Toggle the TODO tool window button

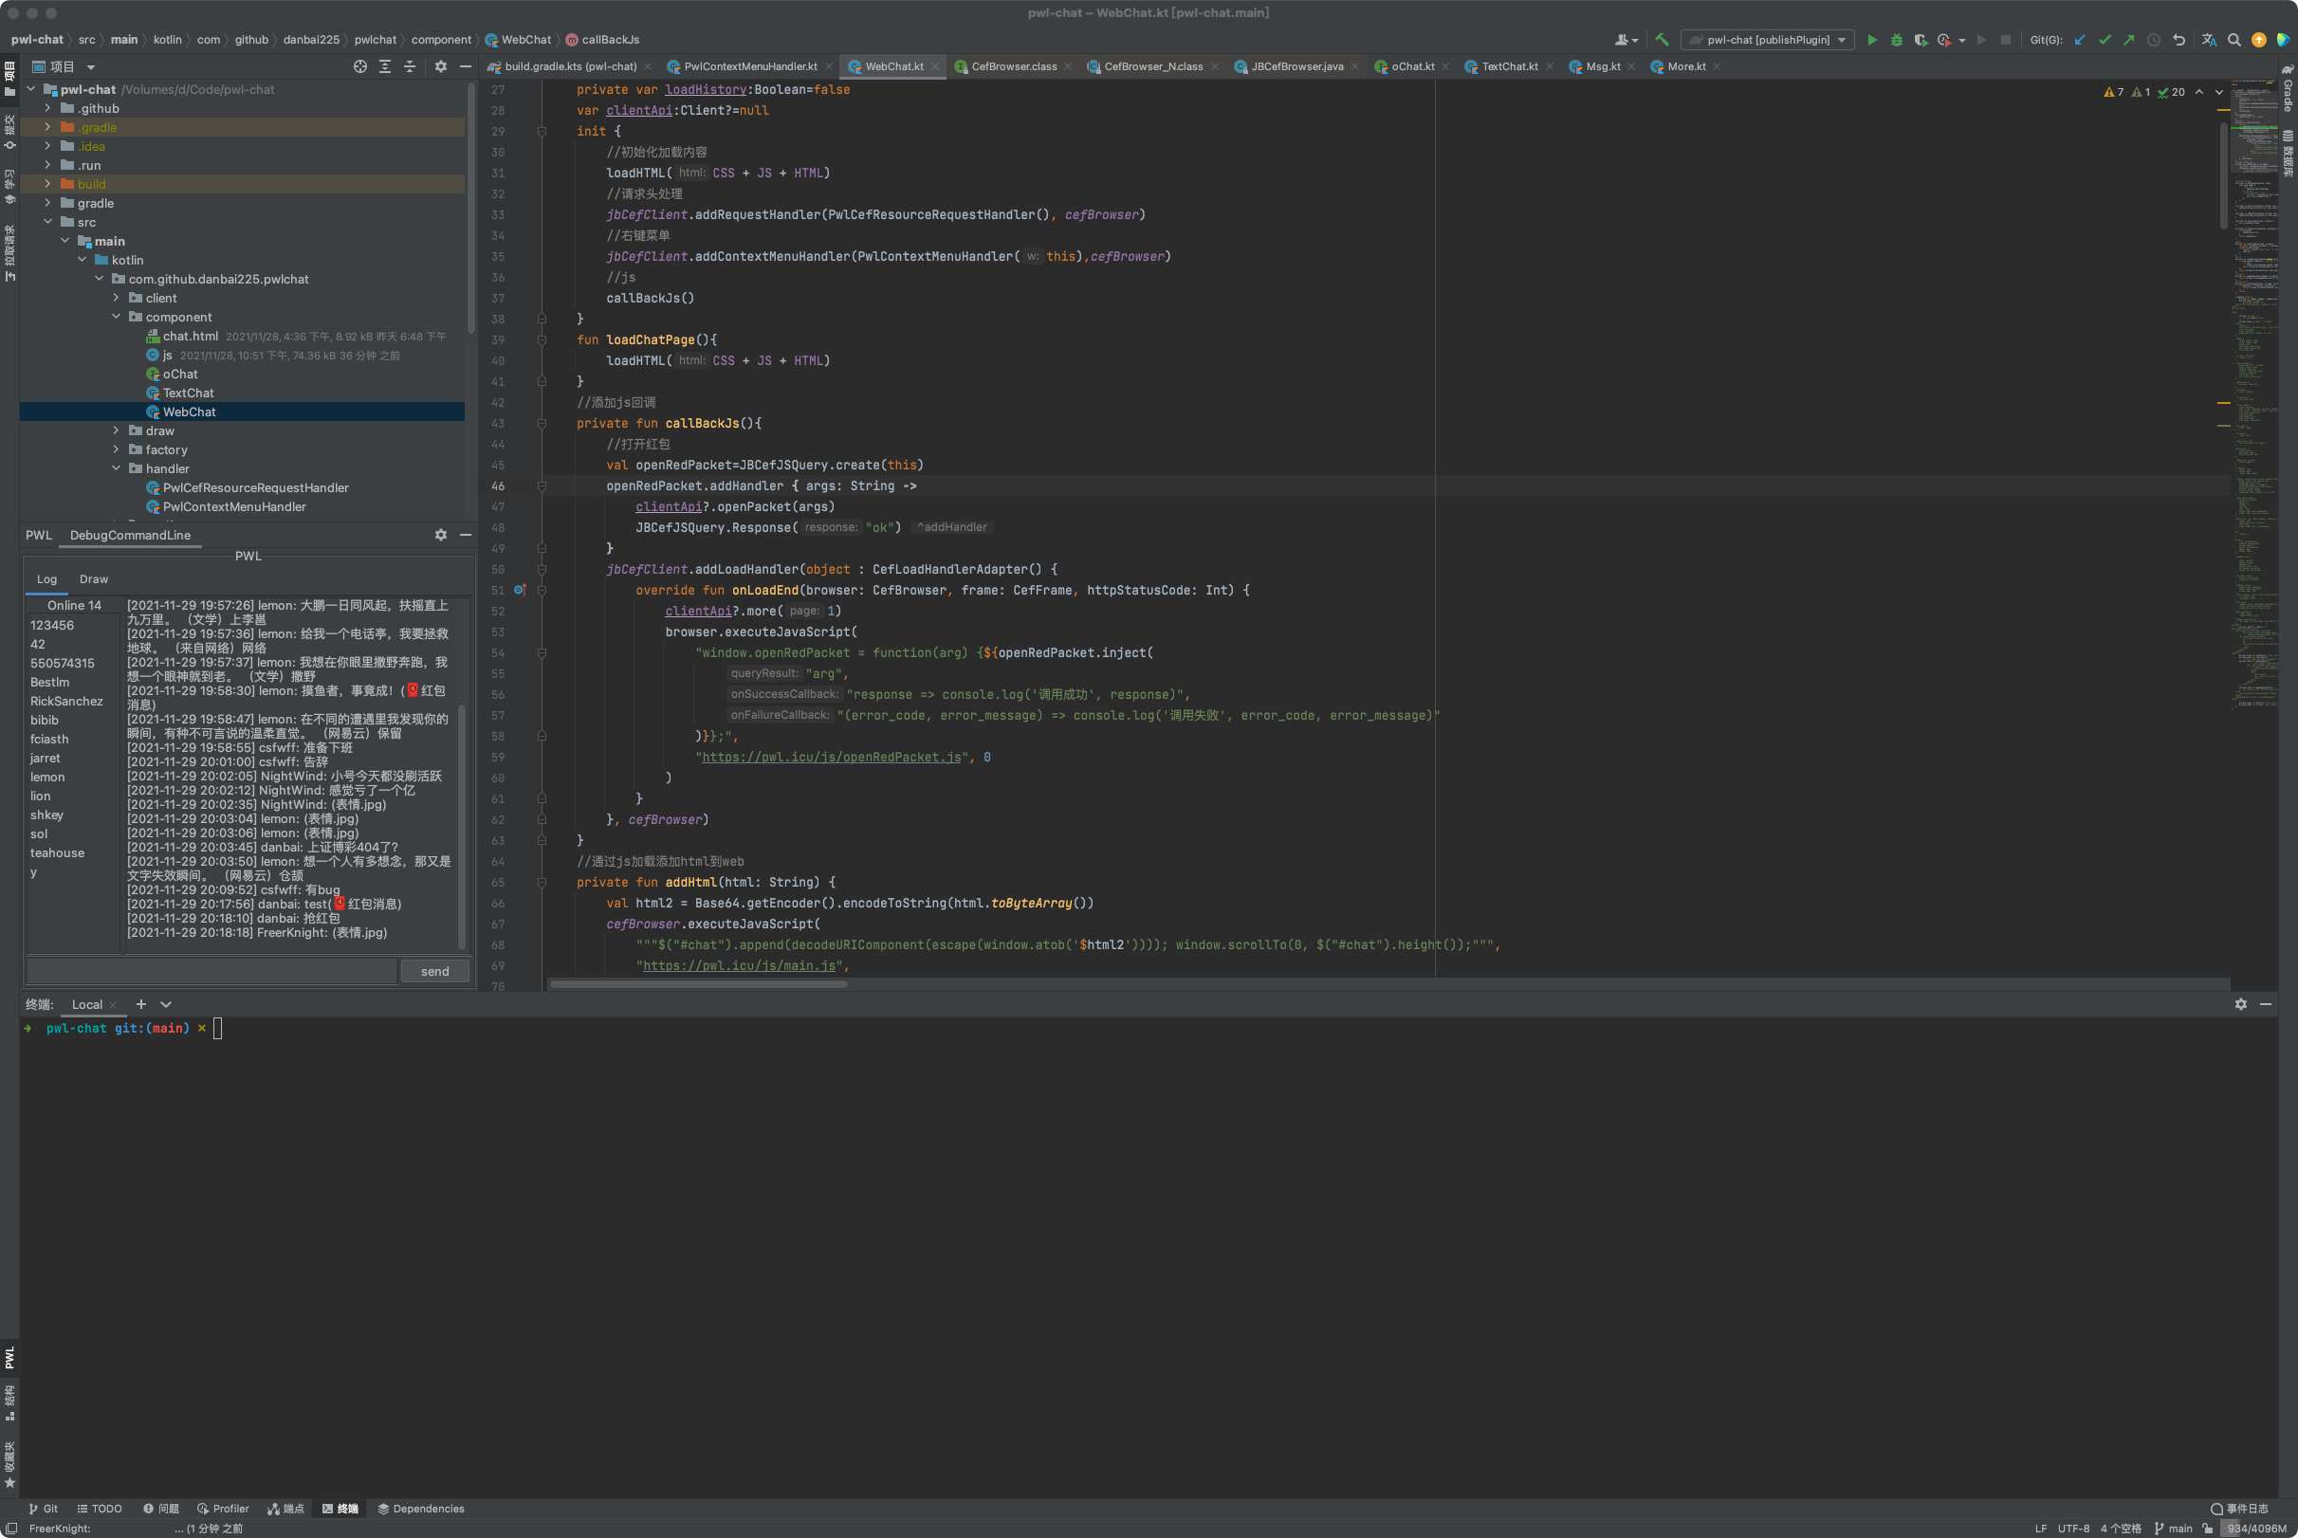coord(99,1509)
